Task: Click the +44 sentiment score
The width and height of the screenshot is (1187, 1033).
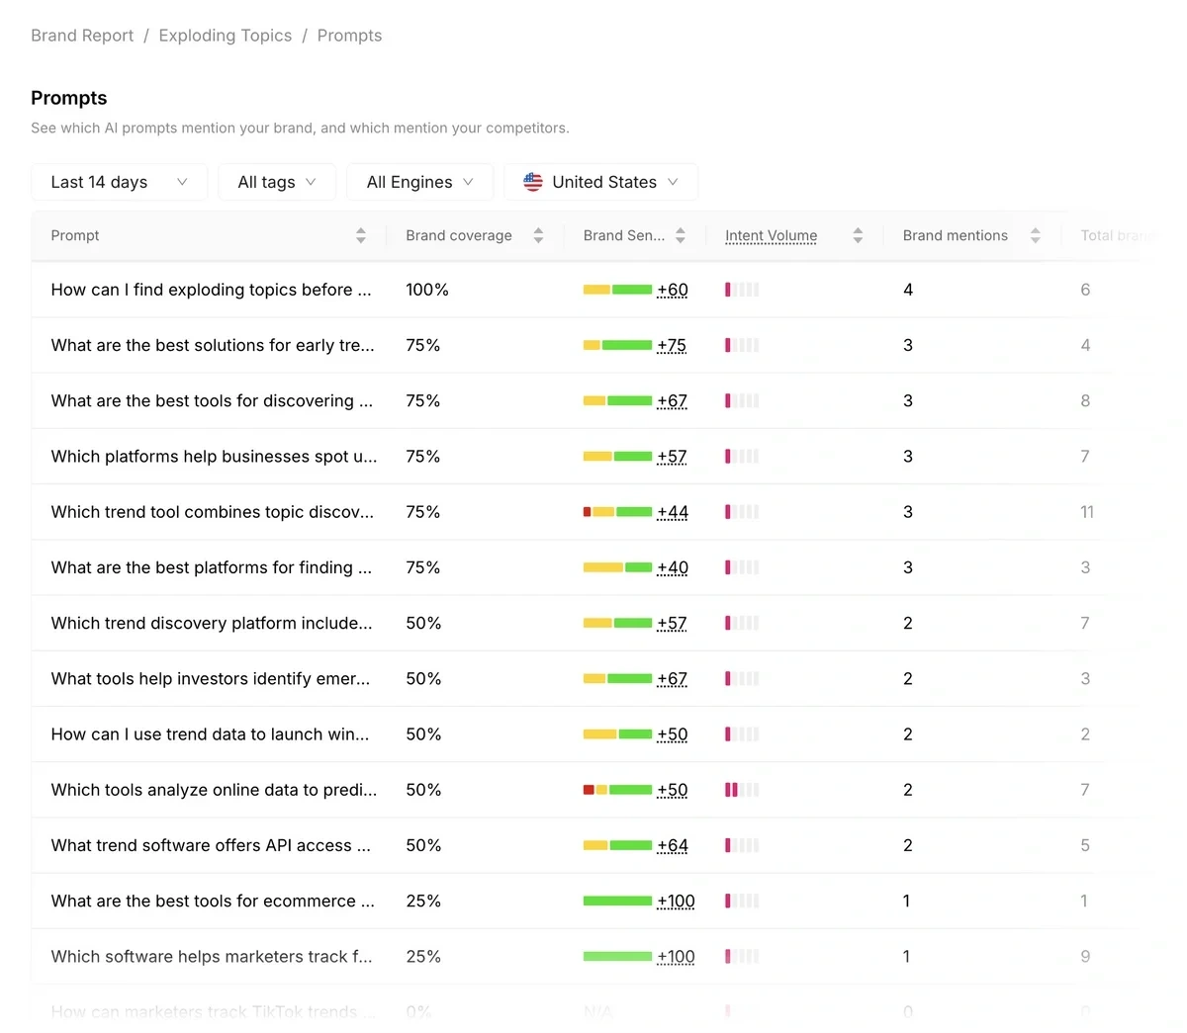Action: coord(673,512)
